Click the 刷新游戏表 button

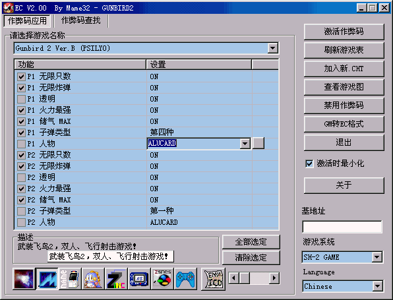click(344, 50)
